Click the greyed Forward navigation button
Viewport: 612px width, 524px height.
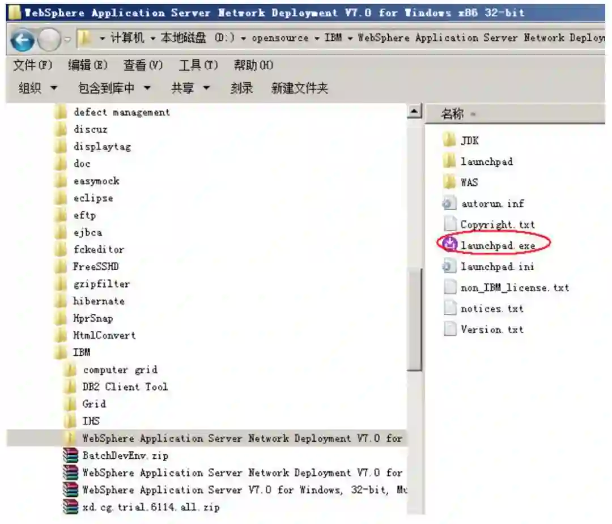[49, 40]
